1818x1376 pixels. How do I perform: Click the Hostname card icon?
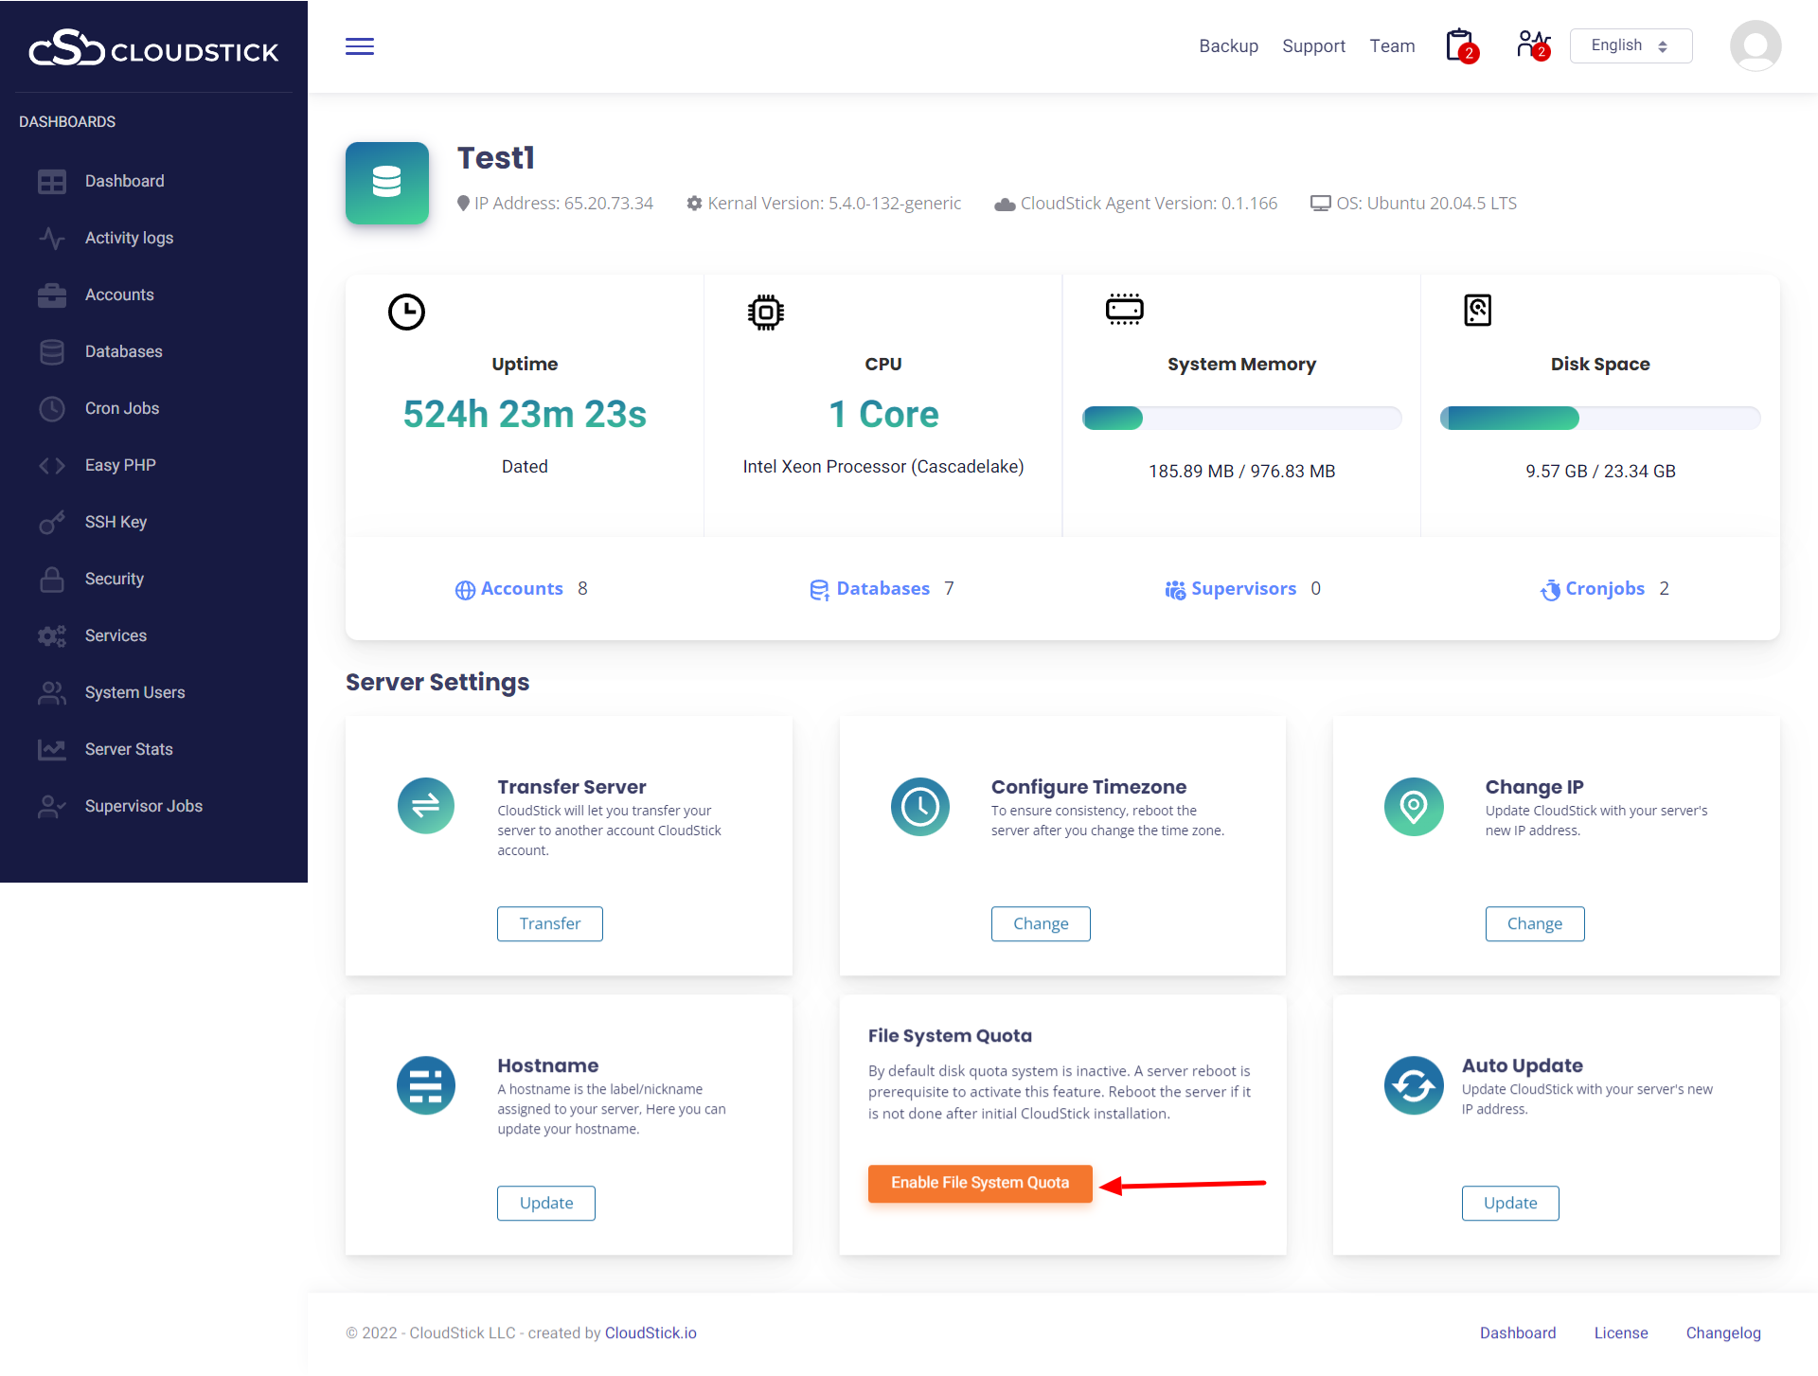click(426, 1085)
